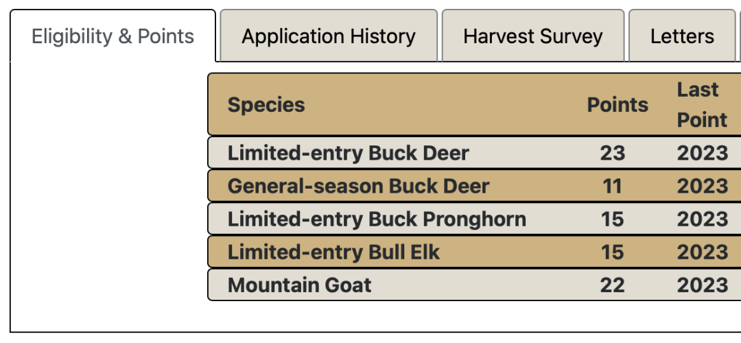
Task: Click the Species column header
Action: coord(266,104)
